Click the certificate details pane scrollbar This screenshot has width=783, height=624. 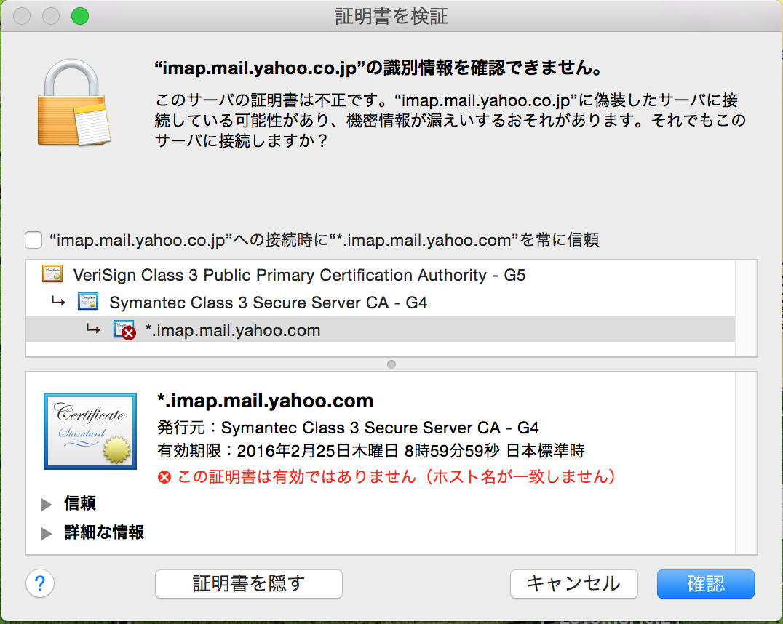tap(746, 463)
